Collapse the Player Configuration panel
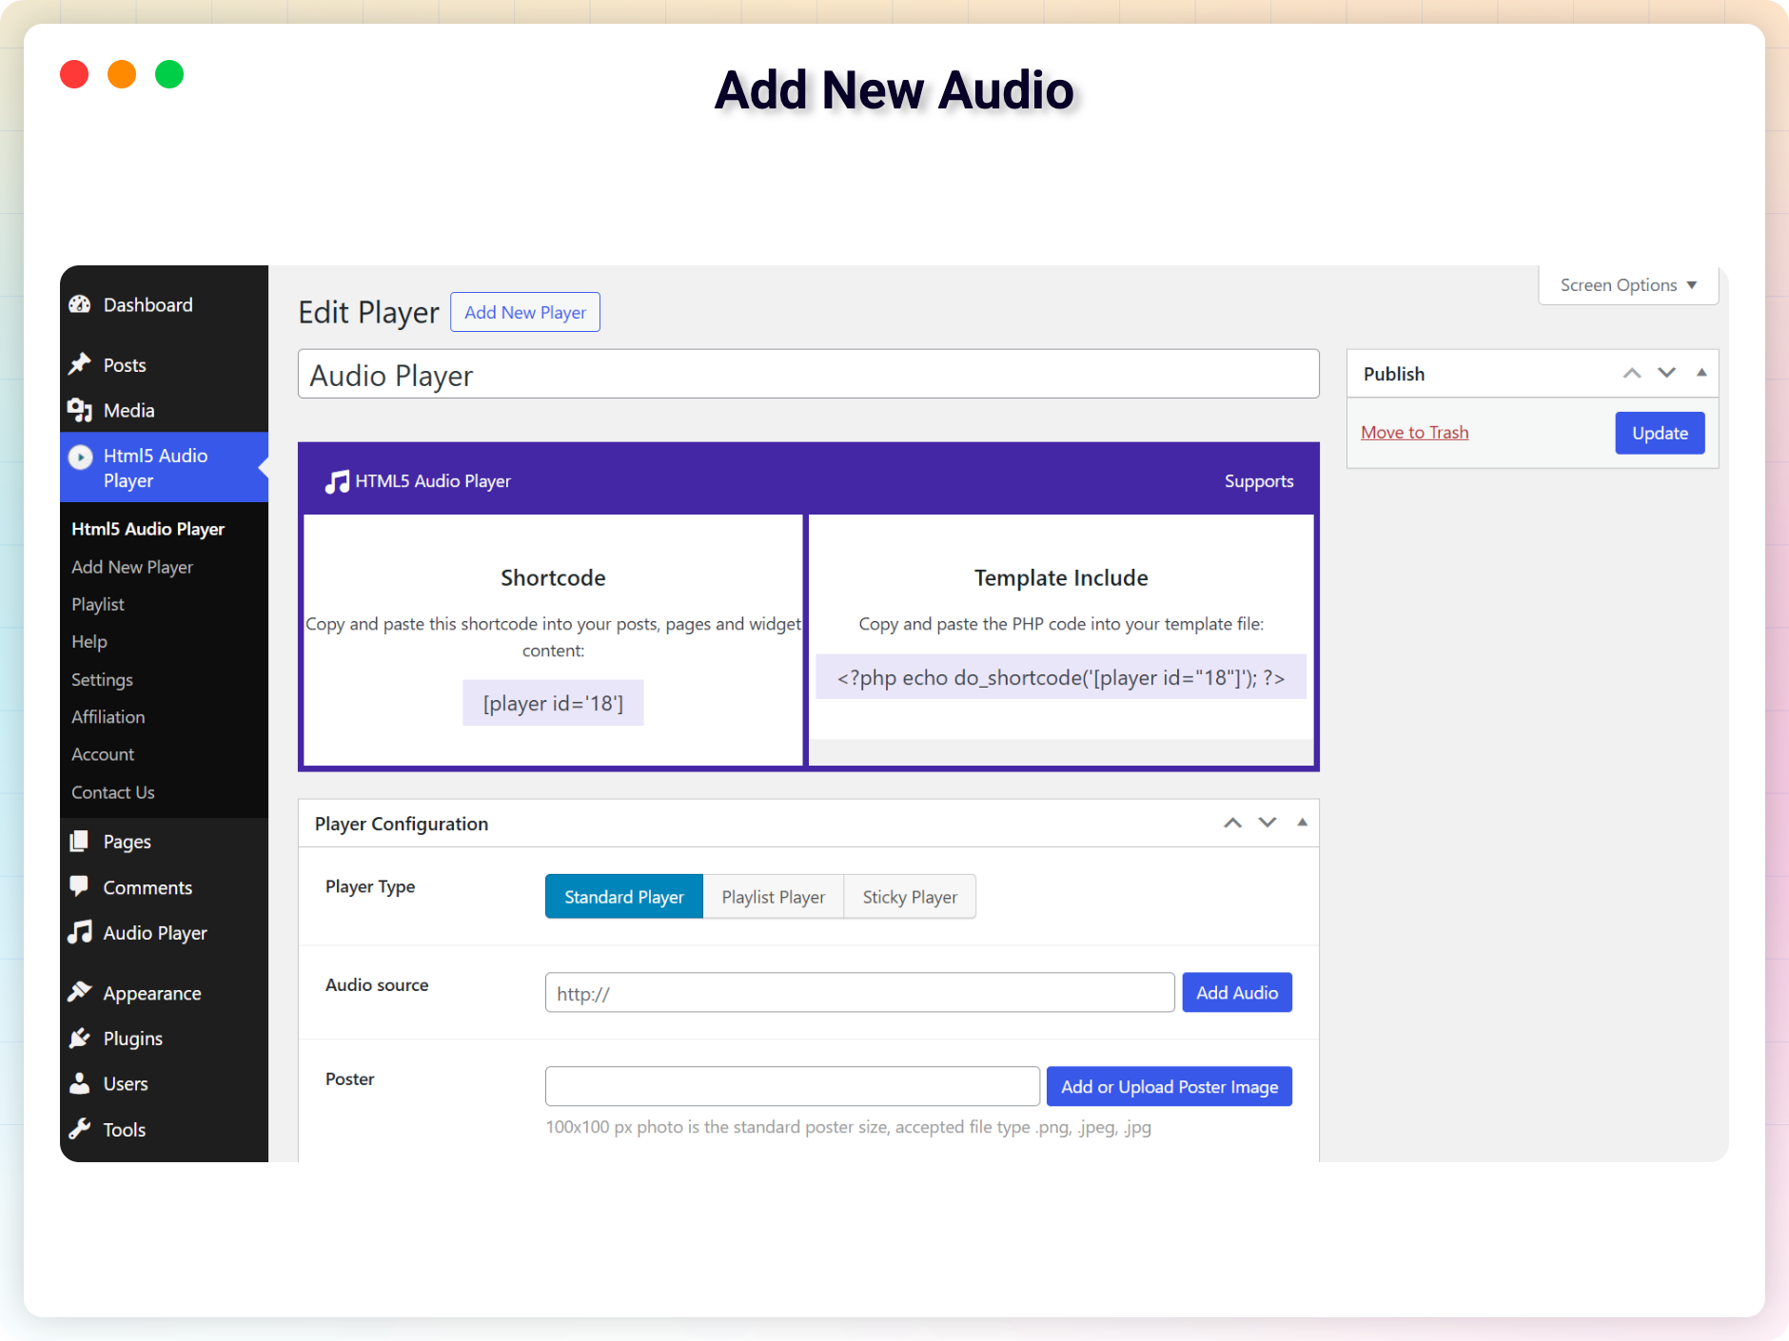The width and height of the screenshot is (1789, 1341). click(x=1302, y=822)
